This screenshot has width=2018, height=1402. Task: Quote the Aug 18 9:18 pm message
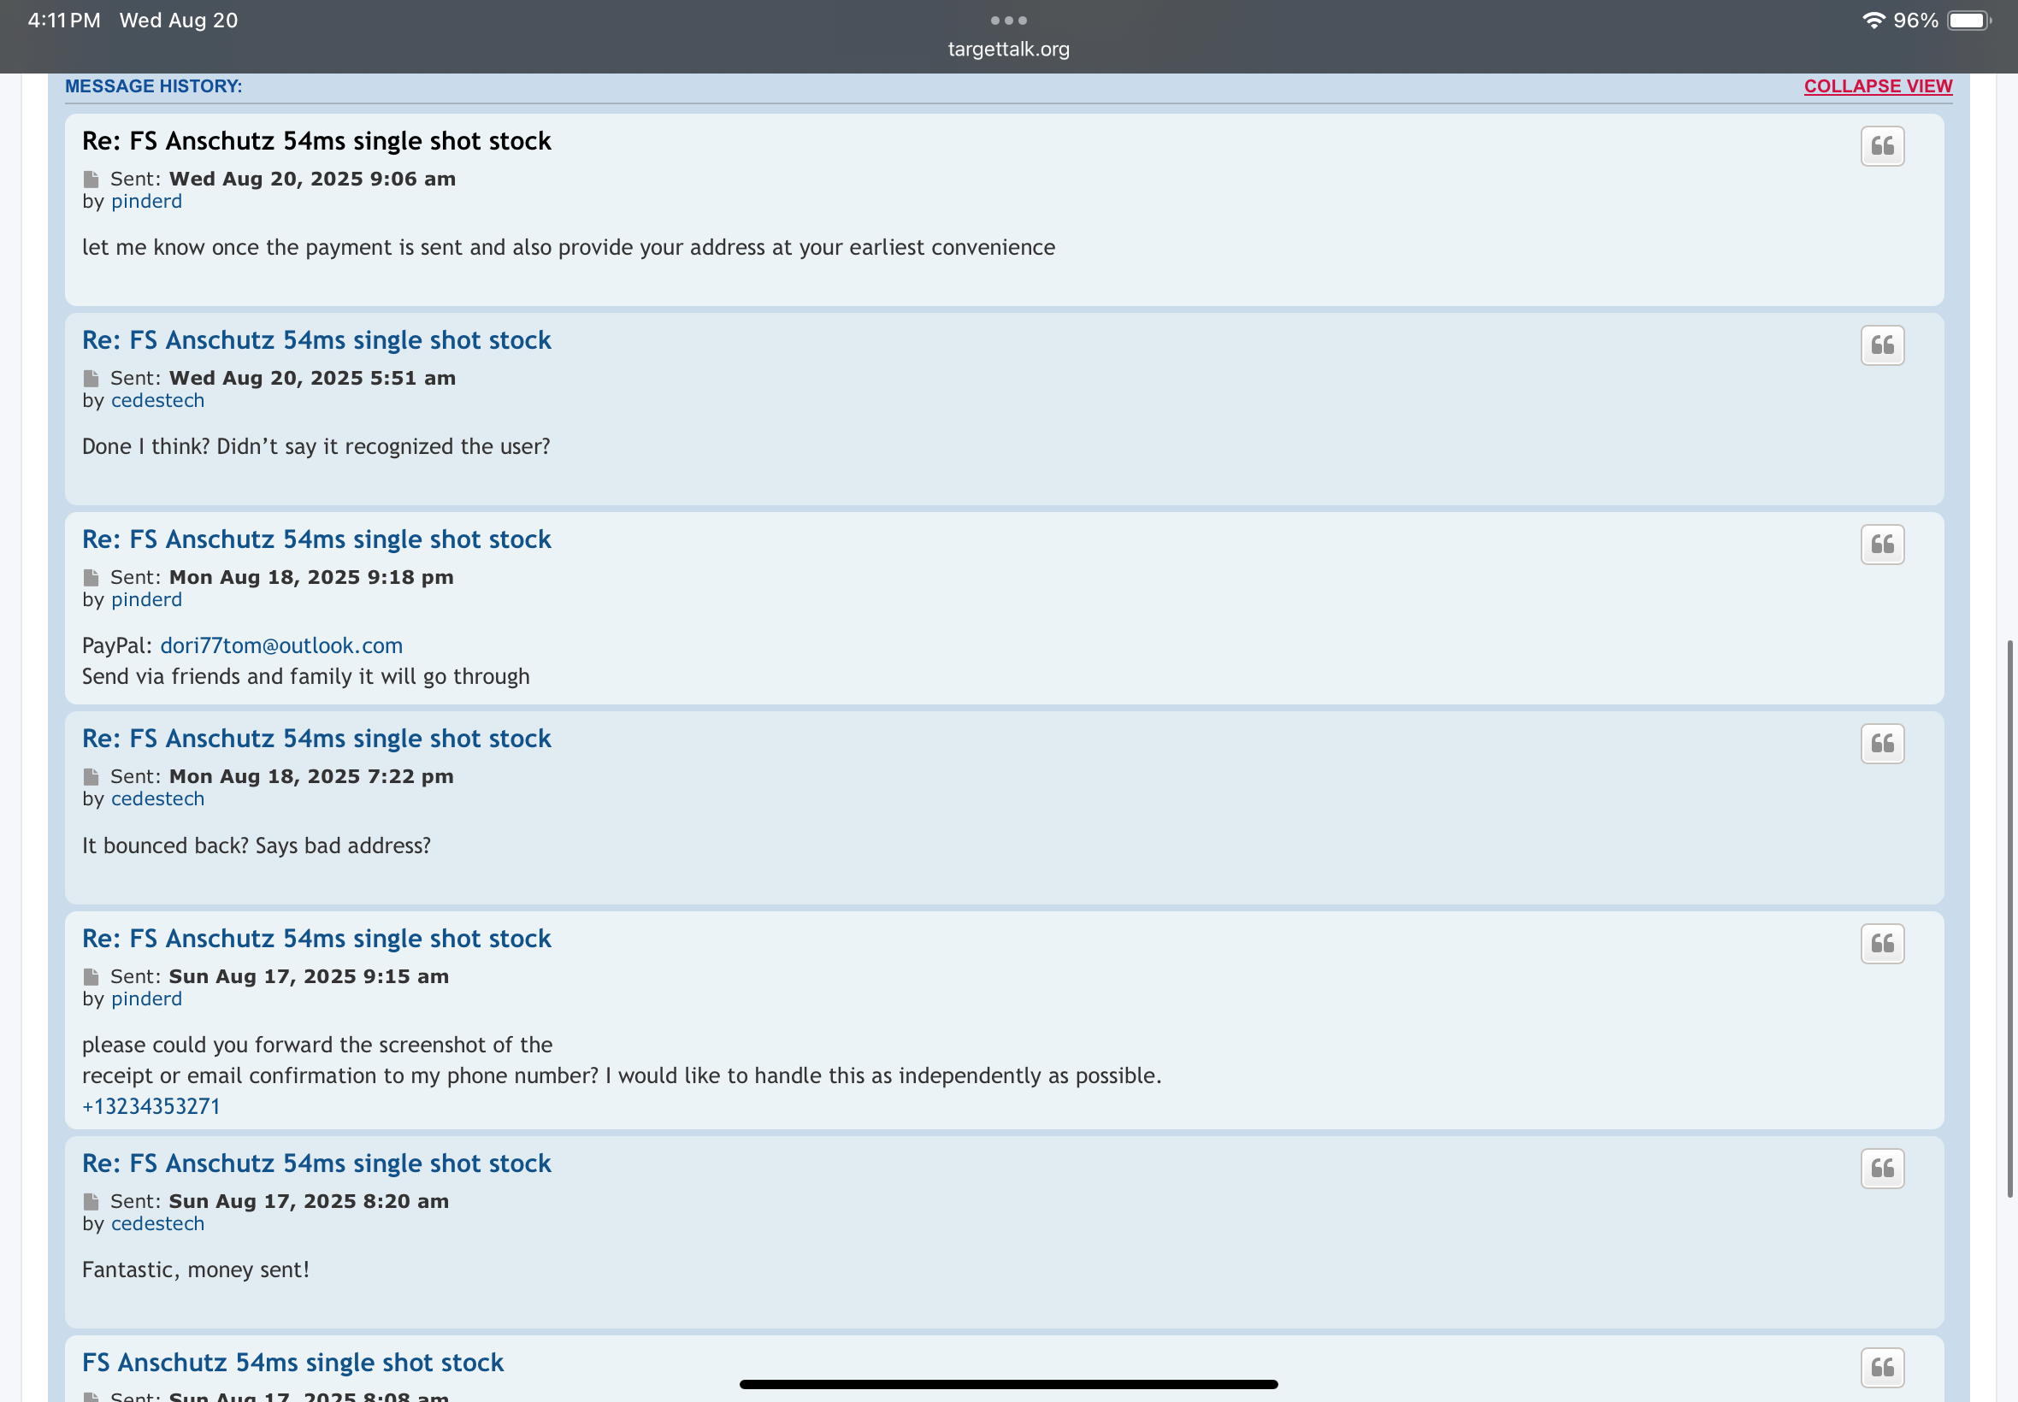point(1882,545)
